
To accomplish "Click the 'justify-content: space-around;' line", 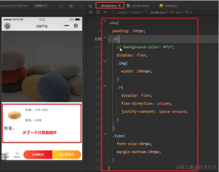I will [x=154, y=112].
